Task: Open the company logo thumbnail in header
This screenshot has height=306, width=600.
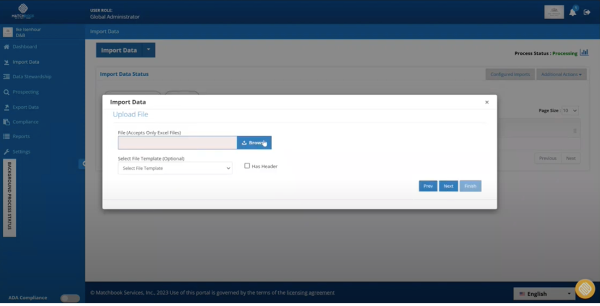Action: click(554, 12)
